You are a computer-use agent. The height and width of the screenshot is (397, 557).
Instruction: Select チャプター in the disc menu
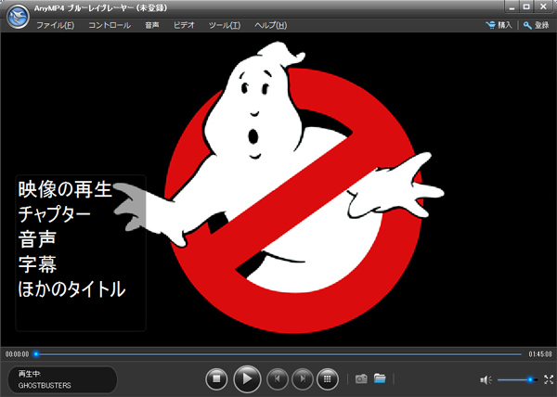54,214
